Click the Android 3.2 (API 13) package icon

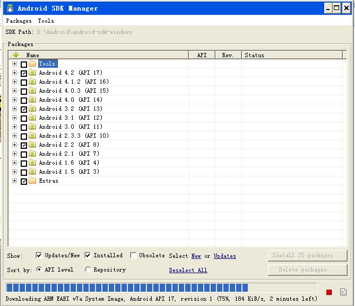click(32, 109)
